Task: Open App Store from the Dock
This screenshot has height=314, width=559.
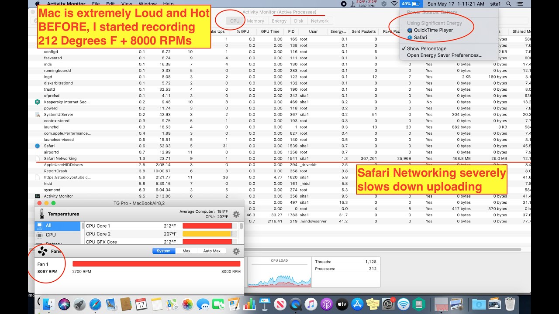Action: [x=358, y=304]
